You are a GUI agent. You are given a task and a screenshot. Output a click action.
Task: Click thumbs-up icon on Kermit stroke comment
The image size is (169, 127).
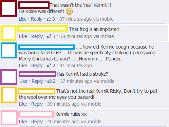tap(50, 81)
